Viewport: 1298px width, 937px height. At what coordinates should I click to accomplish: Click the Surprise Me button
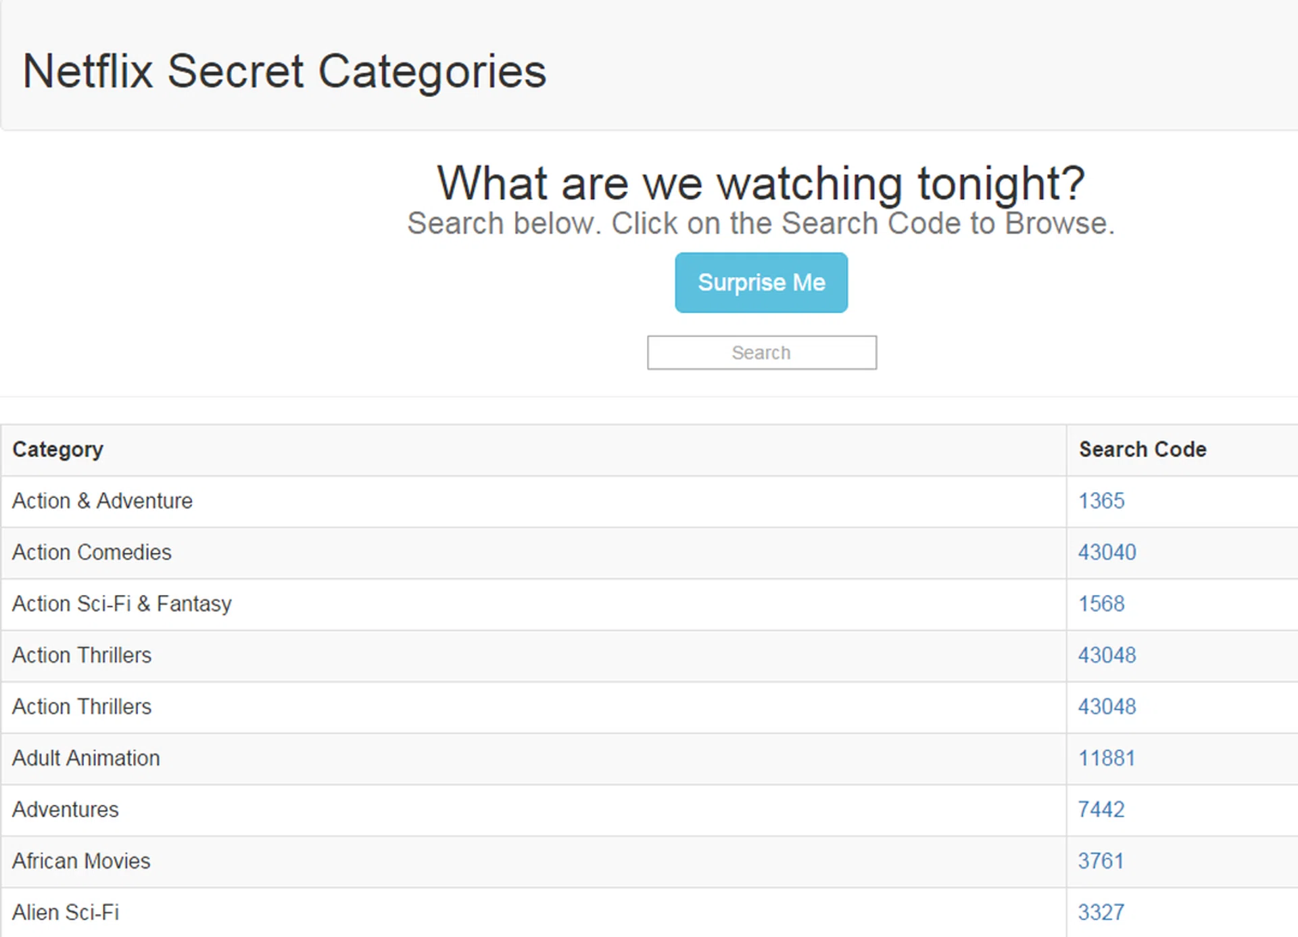[761, 283]
